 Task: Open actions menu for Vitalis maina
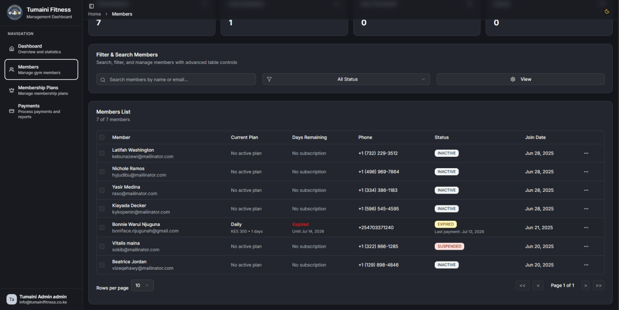[586, 247]
